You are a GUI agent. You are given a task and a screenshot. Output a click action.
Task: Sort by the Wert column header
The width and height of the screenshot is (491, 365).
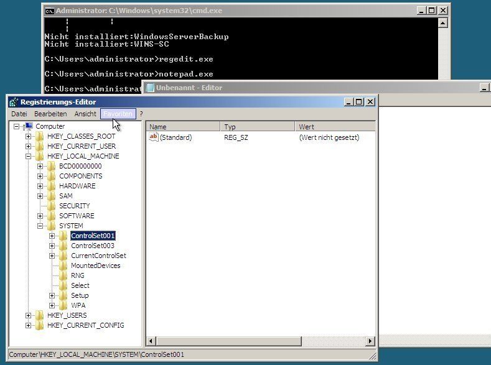tap(335, 127)
